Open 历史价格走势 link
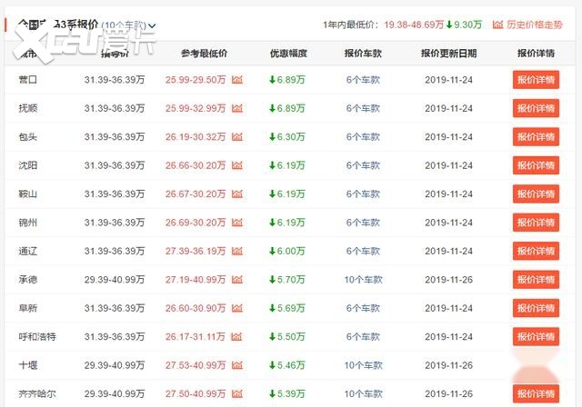Image resolution: width=582 pixels, height=407 pixels. click(x=535, y=25)
